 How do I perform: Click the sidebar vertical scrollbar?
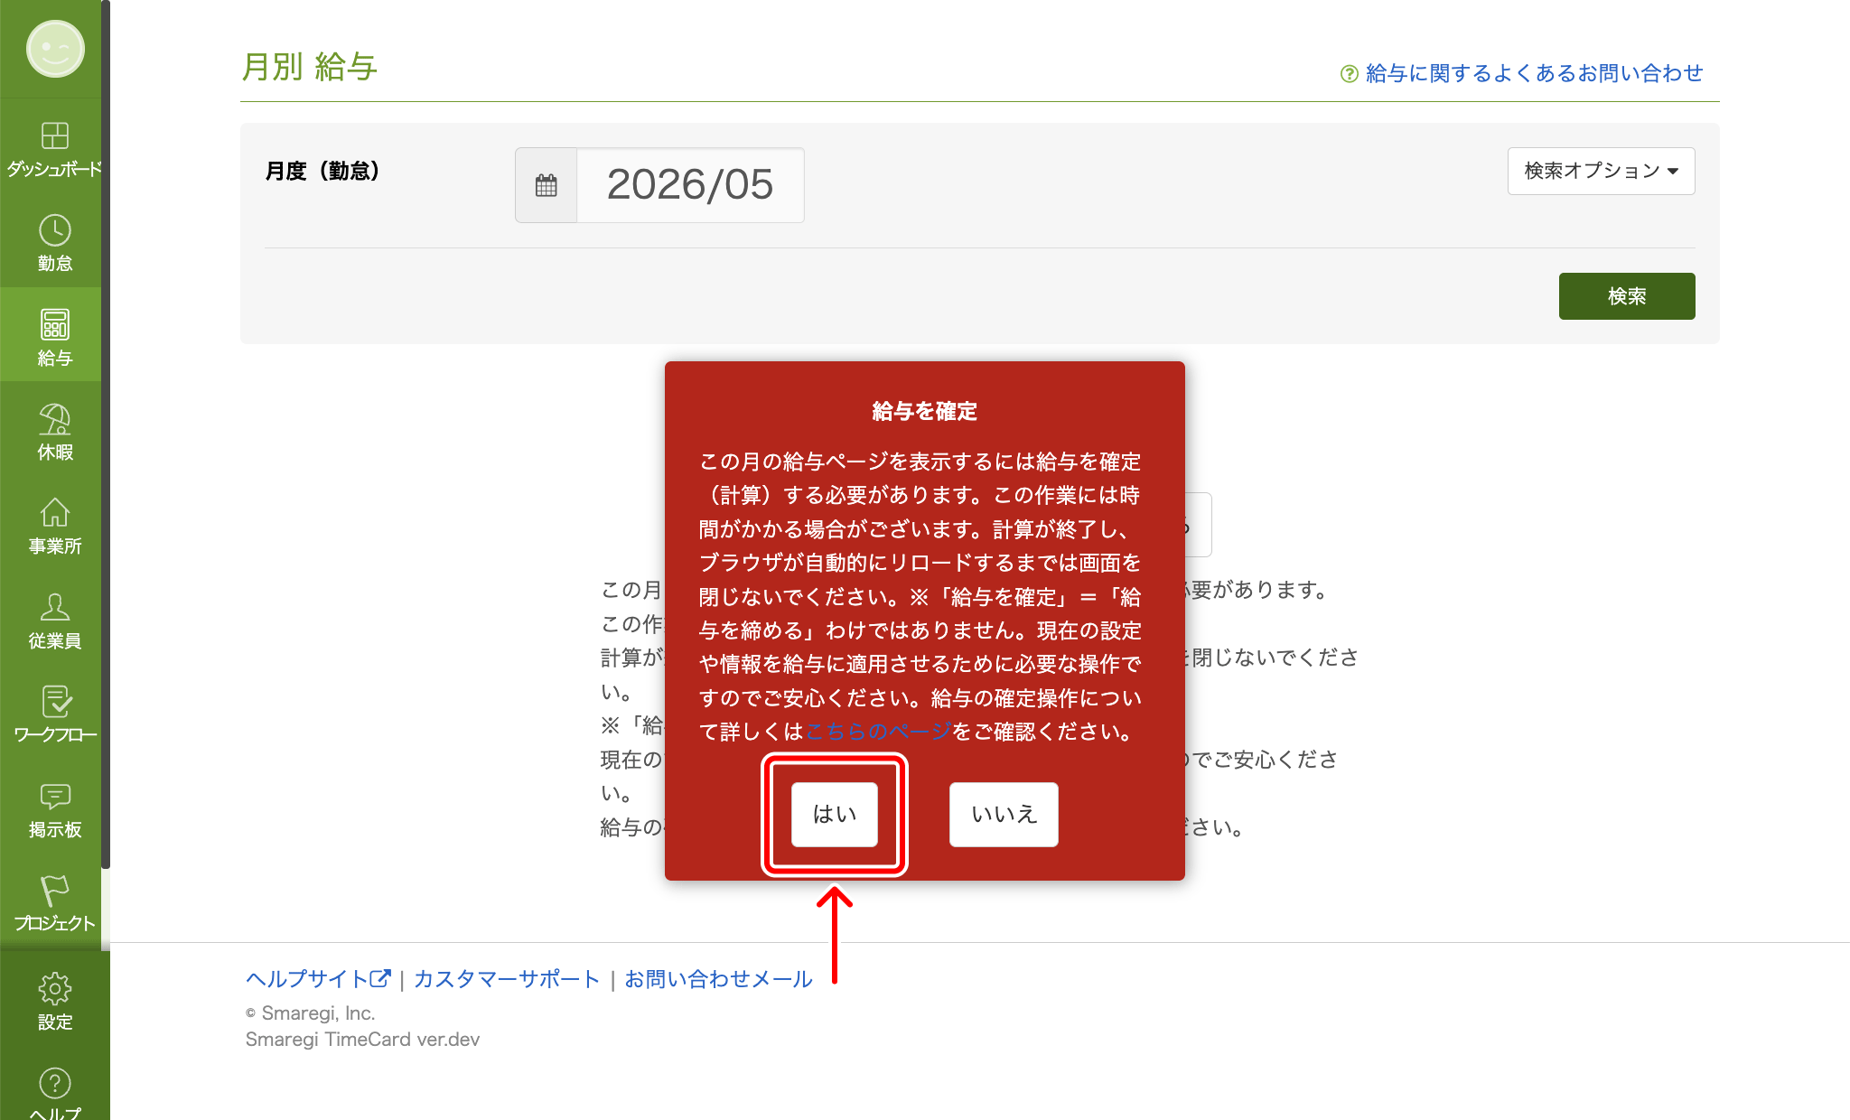[x=106, y=434]
